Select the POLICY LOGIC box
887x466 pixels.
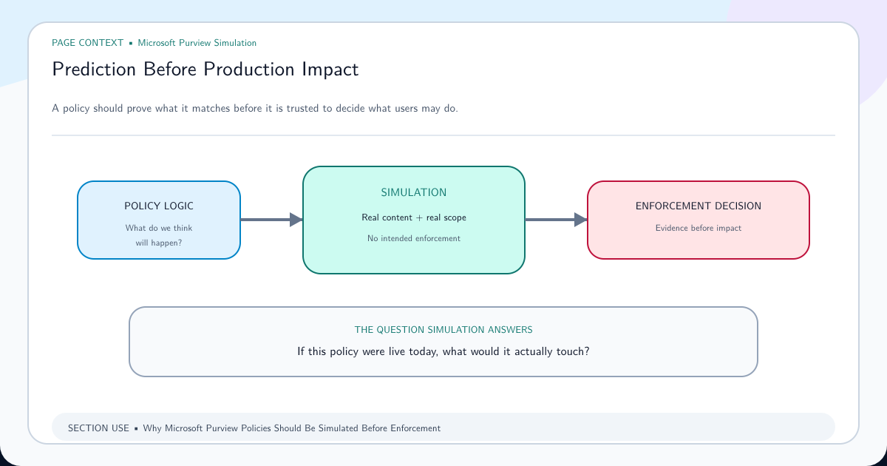pyautogui.click(x=159, y=220)
